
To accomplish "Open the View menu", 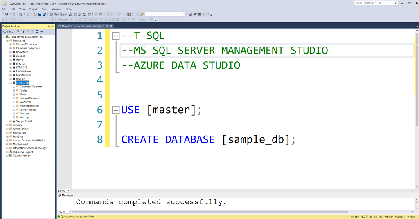I will click(22, 9).
